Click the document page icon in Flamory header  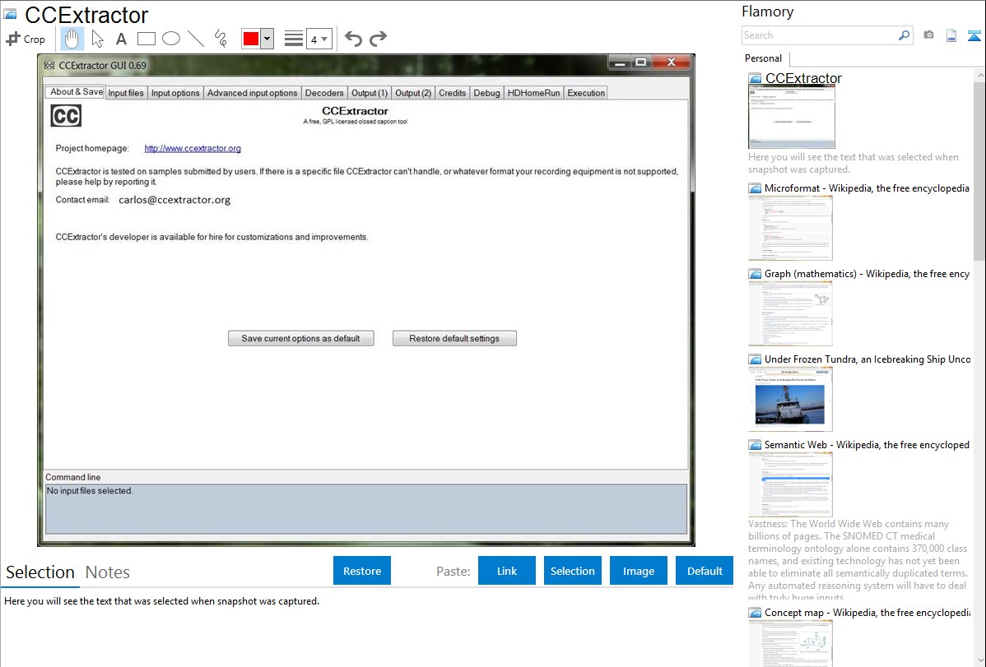coord(951,35)
